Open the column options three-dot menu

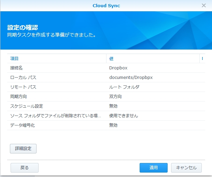[x=202, y=58]
